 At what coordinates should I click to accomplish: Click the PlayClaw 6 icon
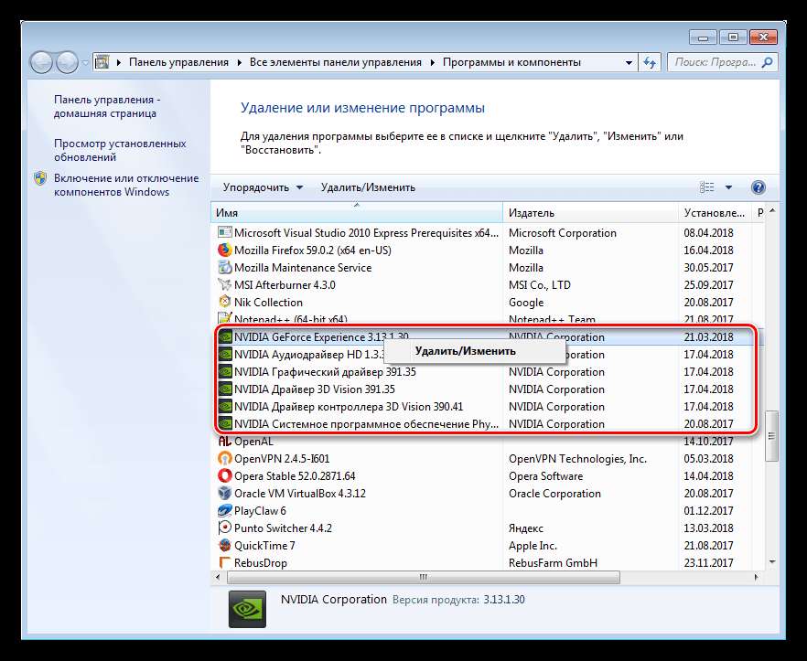tap(225, 511)
